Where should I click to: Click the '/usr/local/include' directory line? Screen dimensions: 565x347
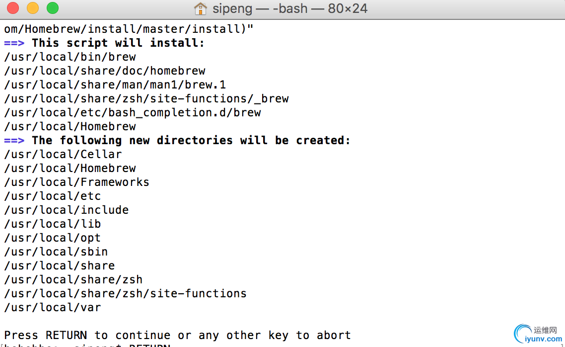click(x=67, y=210)
